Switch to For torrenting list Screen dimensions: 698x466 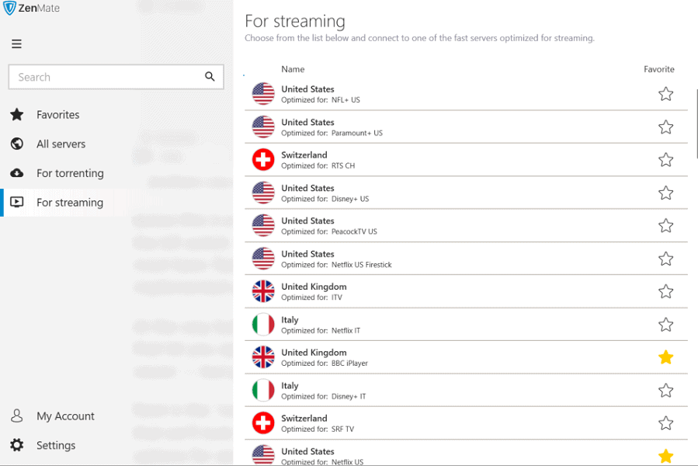pos(70,173)
